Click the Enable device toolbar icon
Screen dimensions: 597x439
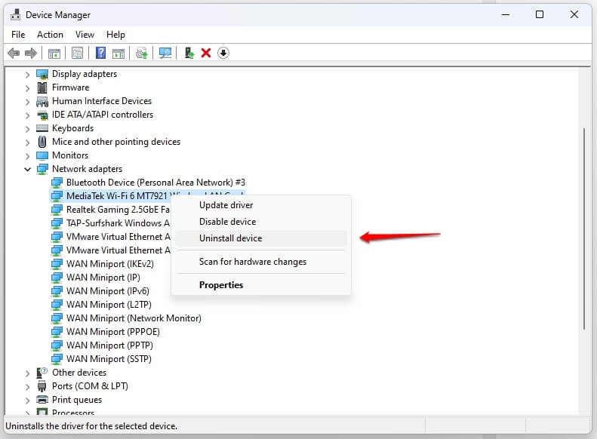pos(189,53)
